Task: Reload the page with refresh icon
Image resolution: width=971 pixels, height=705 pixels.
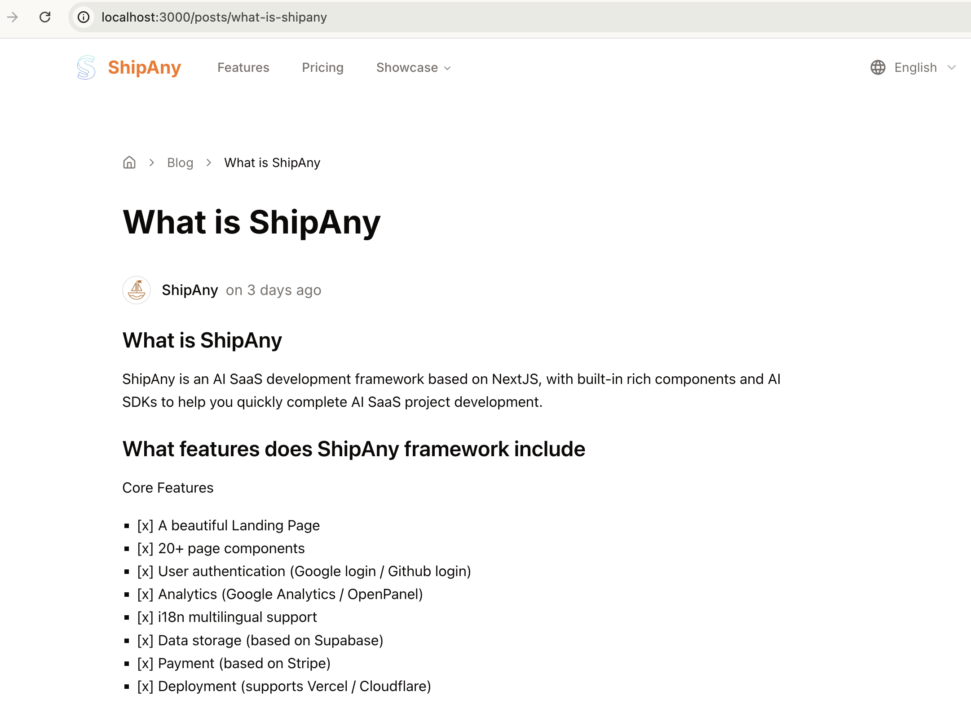Action: click(x=45, y=17)
